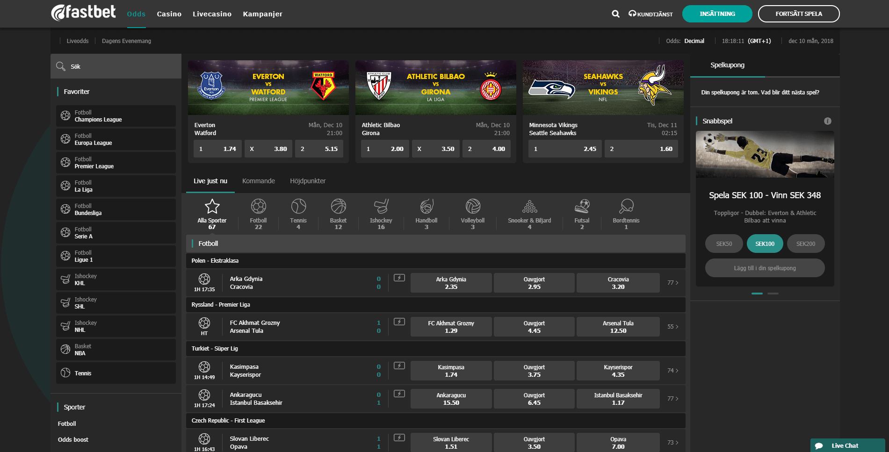Open live stats icon for Arka Gdynia match
This screenshot has width=889, height=452.
[x=399, y=278]
